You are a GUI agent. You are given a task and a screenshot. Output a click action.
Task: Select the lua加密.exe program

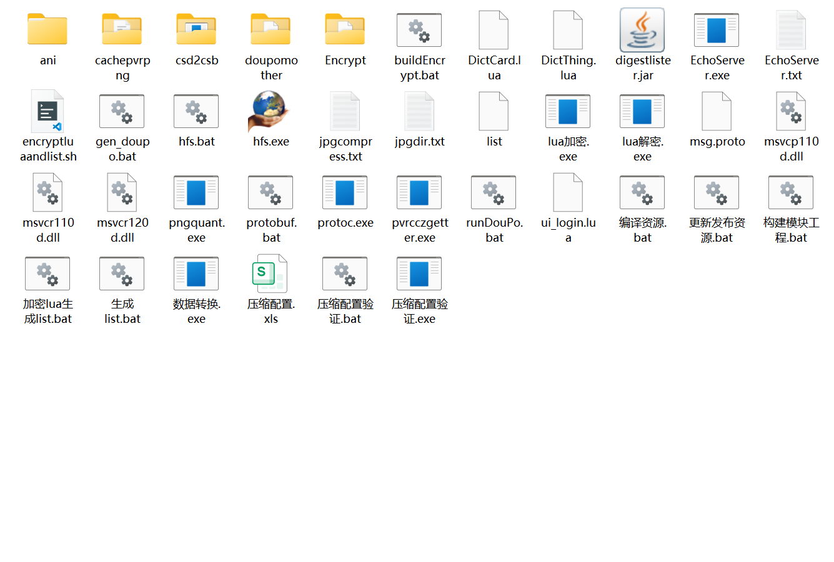coord(568,111)
